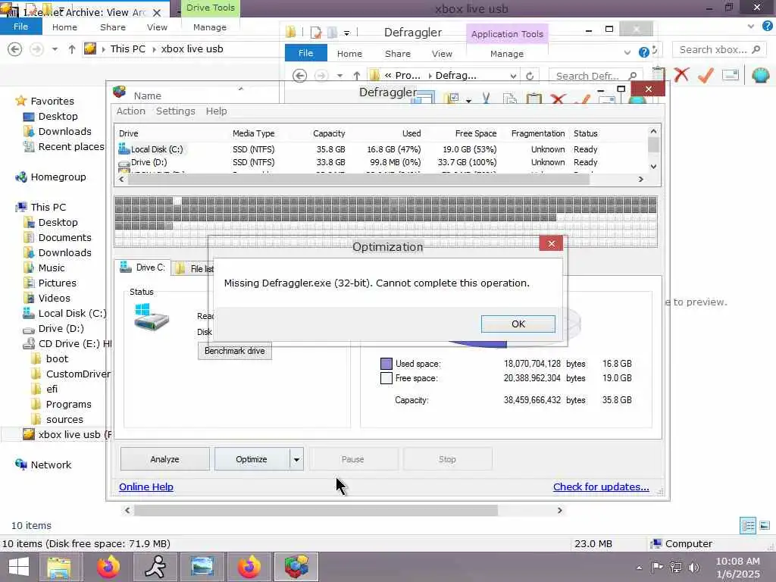Click the help question mark in Defraggler explorer
Screen dimensions: 776x582
[643, 52]
